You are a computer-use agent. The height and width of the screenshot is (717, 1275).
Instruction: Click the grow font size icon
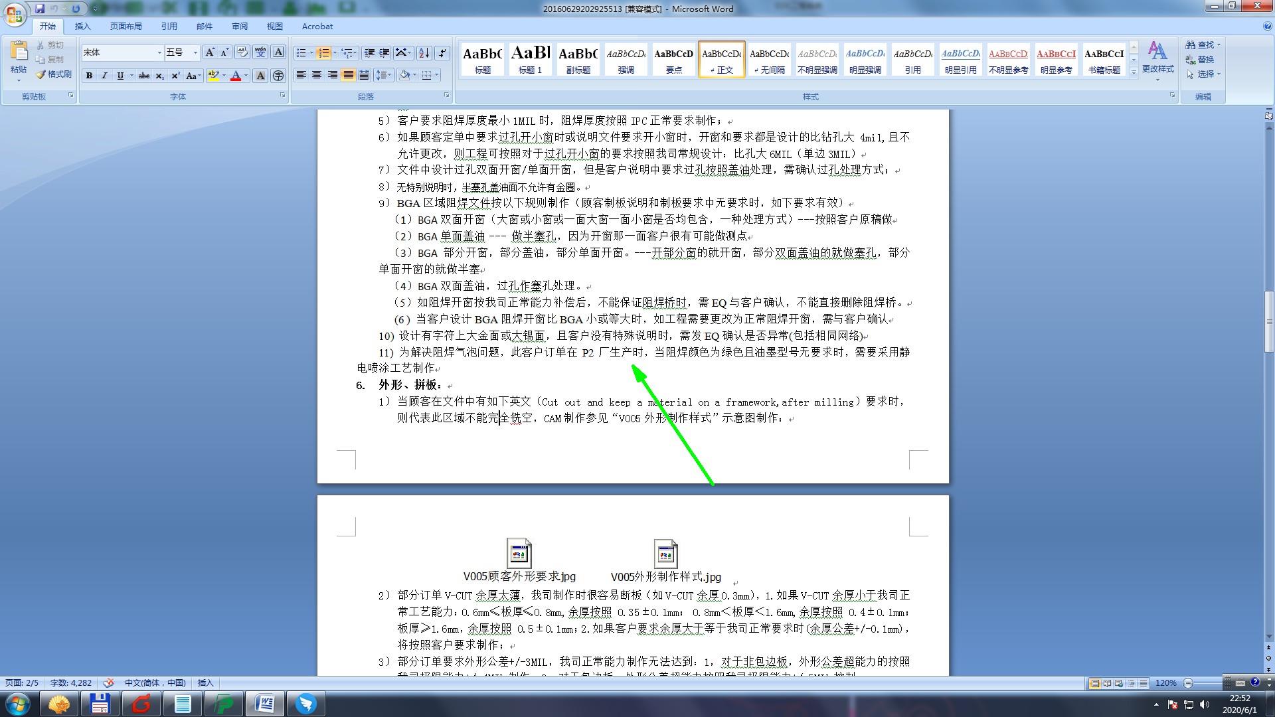210,52
